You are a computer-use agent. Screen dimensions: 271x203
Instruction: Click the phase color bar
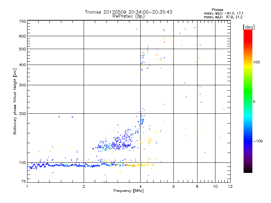pos(248,101)
